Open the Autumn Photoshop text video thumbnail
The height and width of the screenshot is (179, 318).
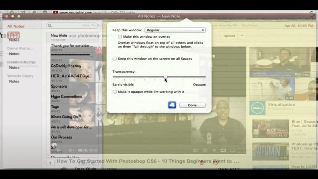tap(270, 152)
